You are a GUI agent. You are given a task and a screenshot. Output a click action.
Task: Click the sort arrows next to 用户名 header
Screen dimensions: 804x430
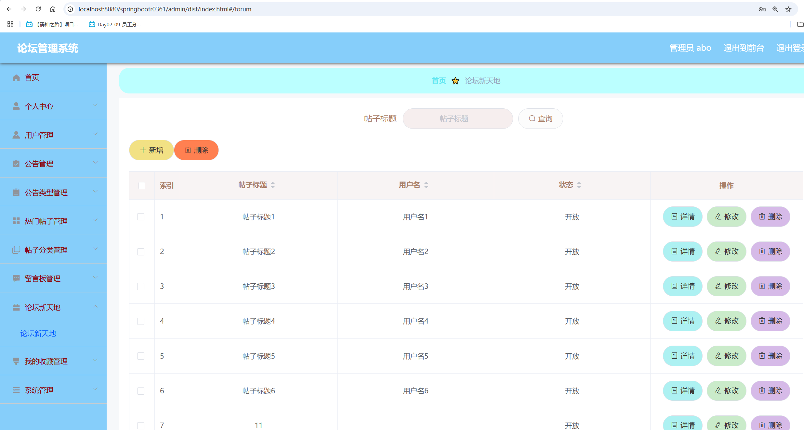tap(426, 185)
